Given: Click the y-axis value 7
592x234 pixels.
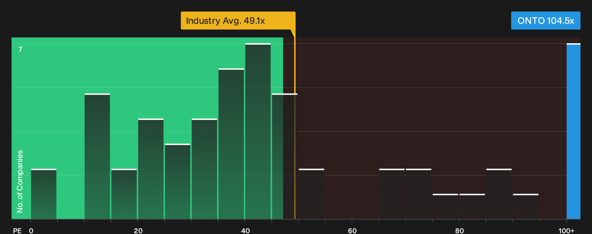Looking at the screenshot, I should coord(20,49).
